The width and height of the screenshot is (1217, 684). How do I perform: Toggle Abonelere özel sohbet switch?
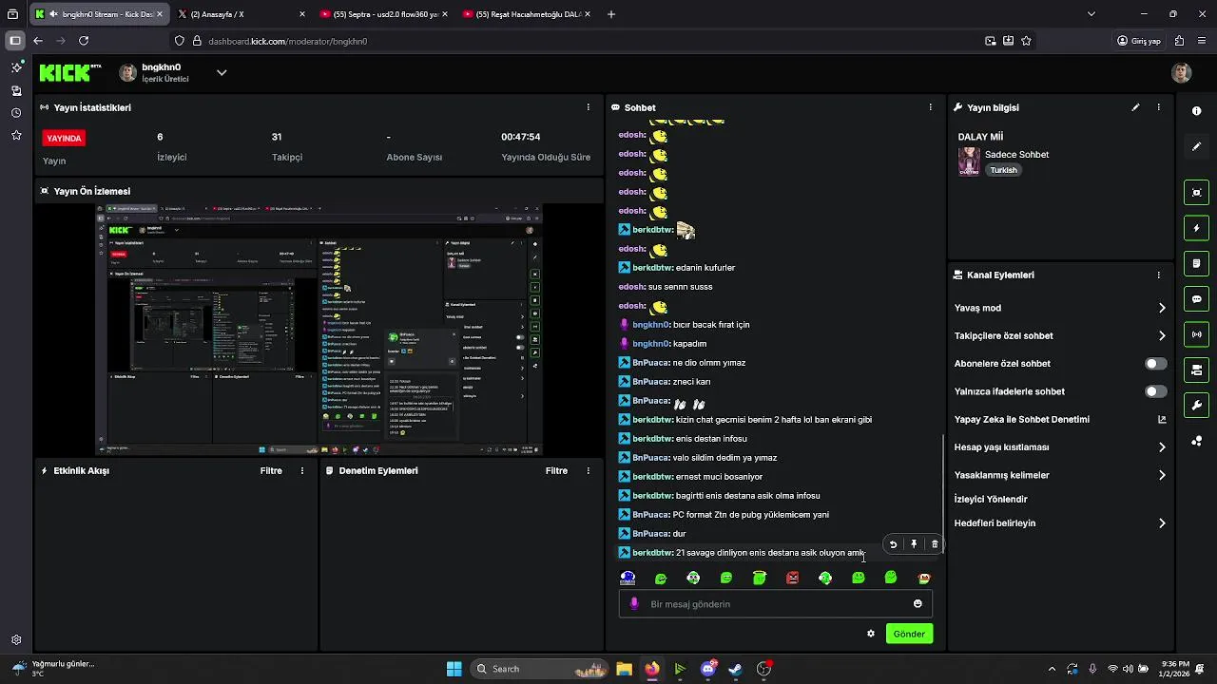click(x=1155, y=364)
